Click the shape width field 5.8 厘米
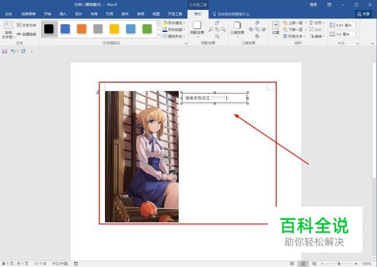 click(x=345, y=34)
